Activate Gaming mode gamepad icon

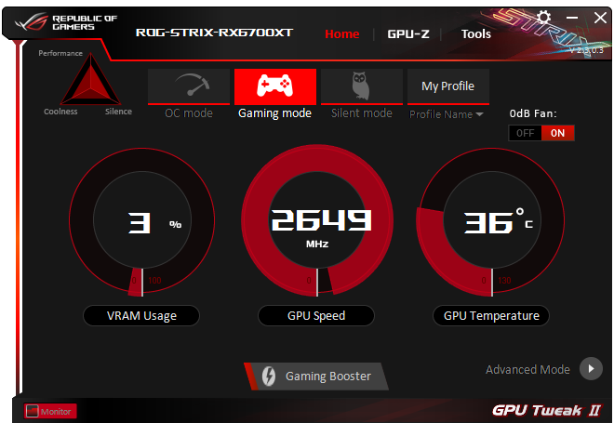coord(274,86)
